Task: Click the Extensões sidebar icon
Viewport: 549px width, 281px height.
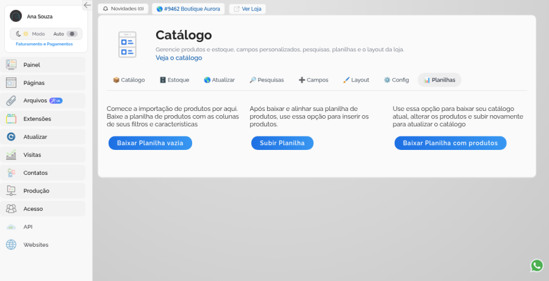Action: tap(11, 119)
